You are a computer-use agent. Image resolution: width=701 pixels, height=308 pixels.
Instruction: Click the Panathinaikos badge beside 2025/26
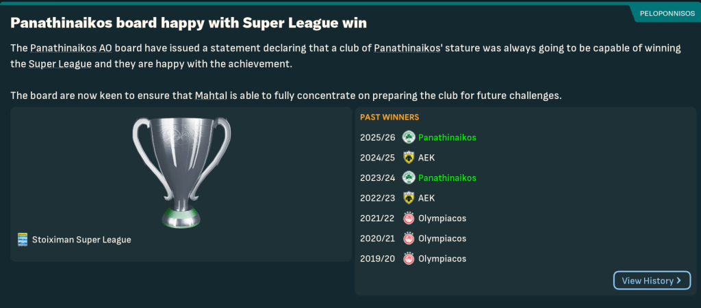[409, 137]
